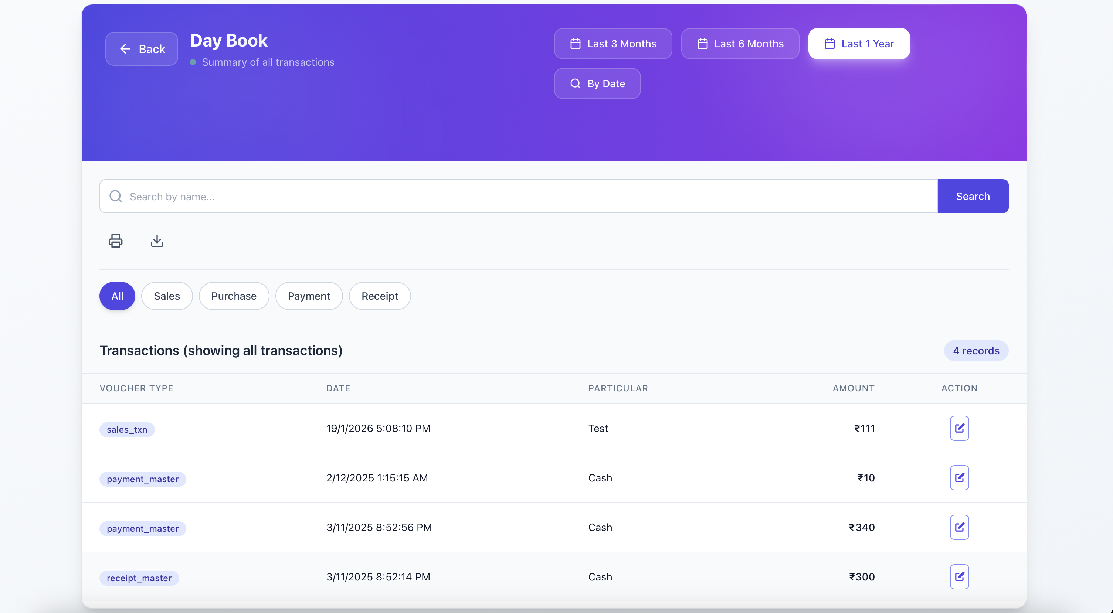
Task: Filter by Sales vouchers
Action: (167, 296)
